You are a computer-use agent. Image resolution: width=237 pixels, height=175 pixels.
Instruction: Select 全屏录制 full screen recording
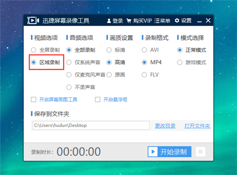46,50
